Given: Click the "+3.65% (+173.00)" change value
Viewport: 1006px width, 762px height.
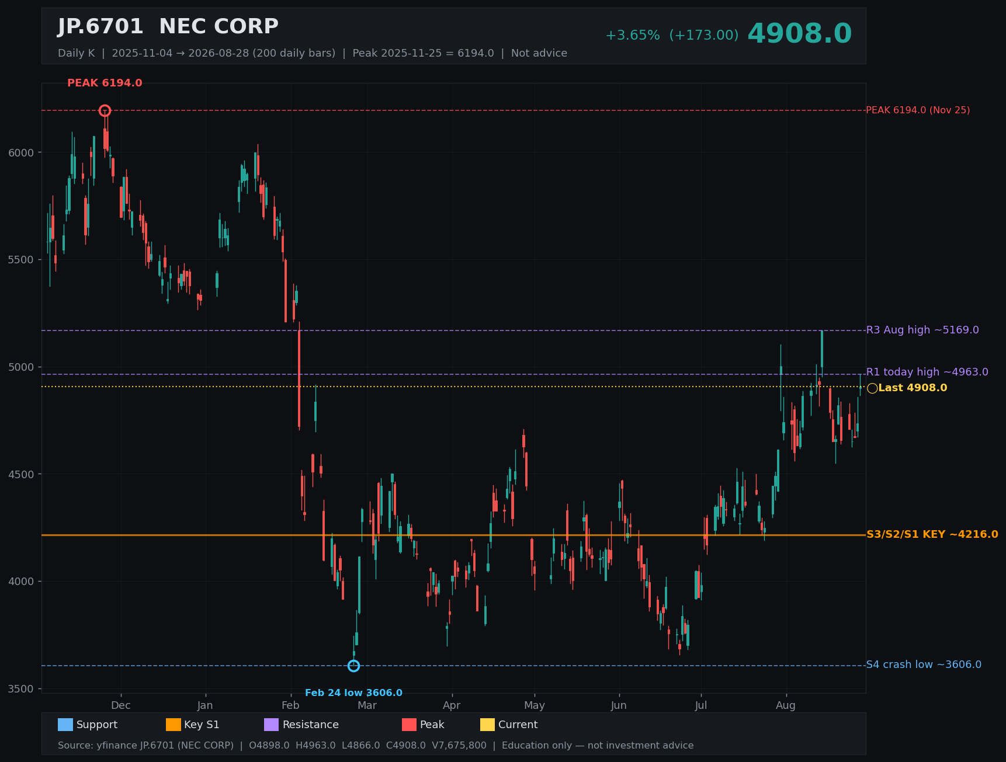Looking at the screenshot, I should (672, 36).
